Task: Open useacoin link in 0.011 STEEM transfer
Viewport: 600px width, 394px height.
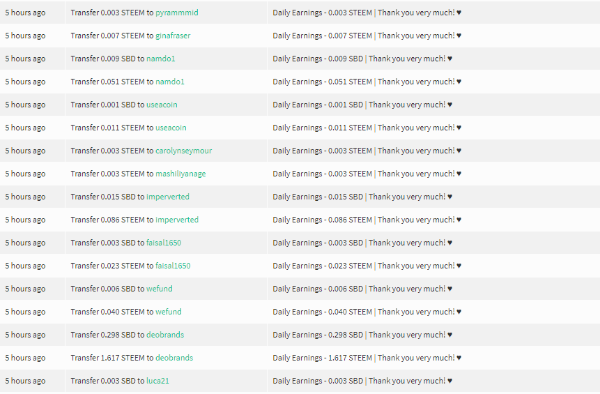Action: coord(171,128)
